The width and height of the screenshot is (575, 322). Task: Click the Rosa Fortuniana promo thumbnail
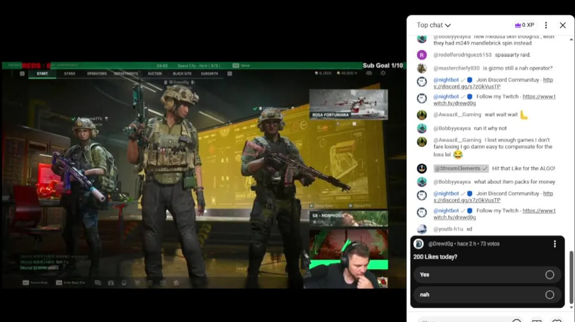coord(348,104)
